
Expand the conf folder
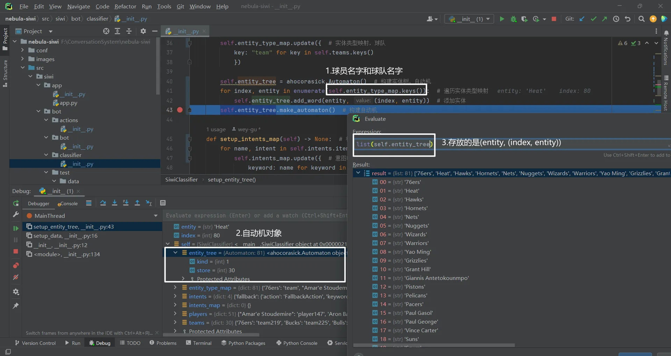click(x=22, y=50)
